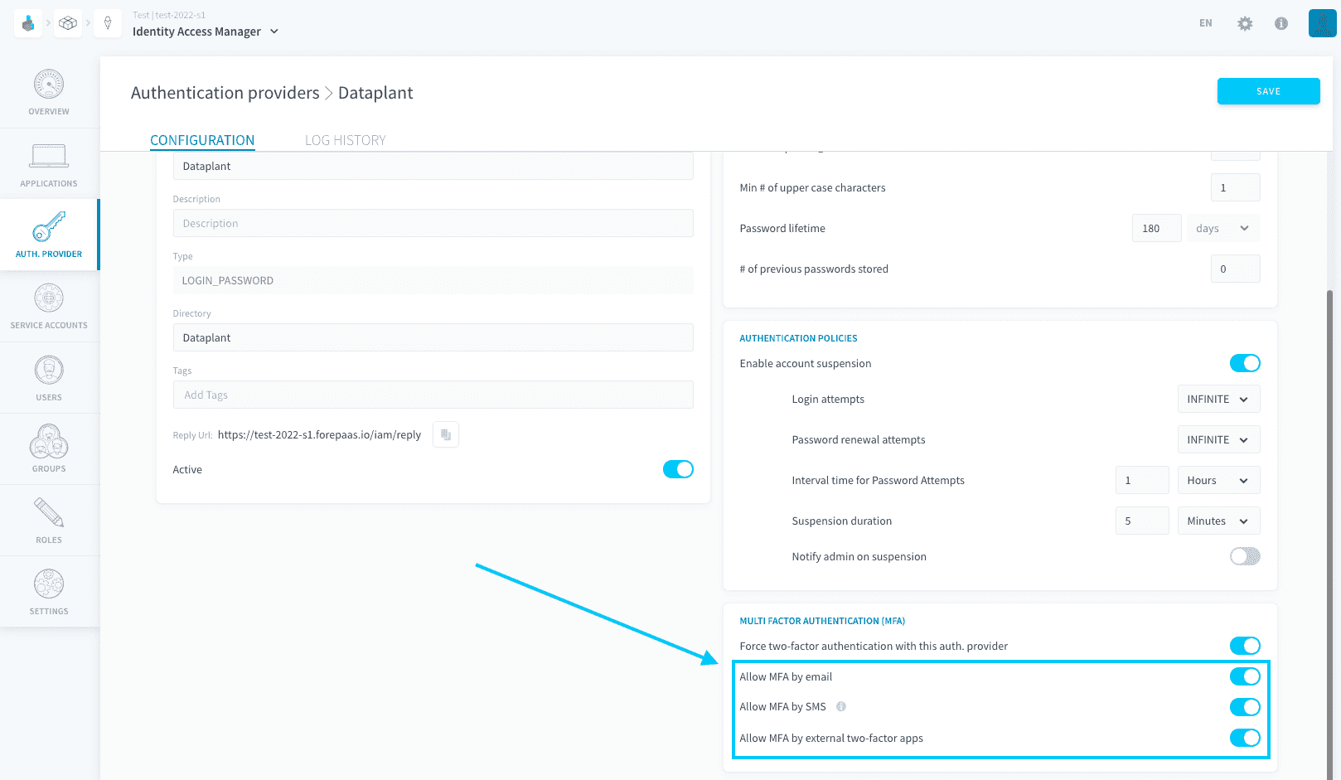Toggle Enable account suspension
1341x780 pixels.
coord(1245,363)
